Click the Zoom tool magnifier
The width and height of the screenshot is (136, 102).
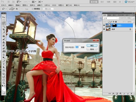(x=4, y=83)
